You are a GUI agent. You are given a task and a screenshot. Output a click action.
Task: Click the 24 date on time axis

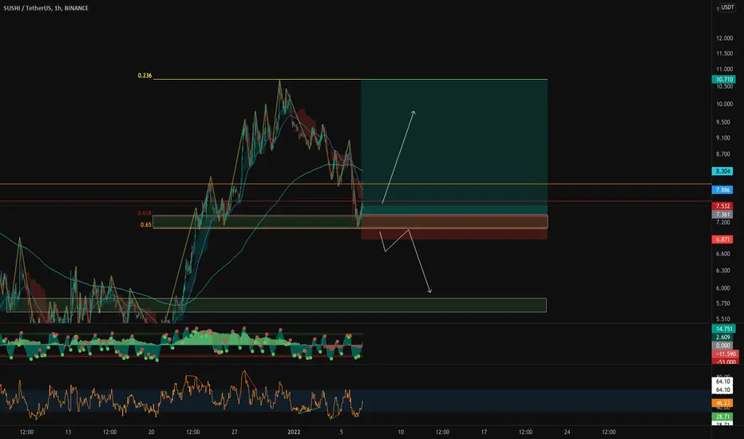pyautogui.click(x=567, y=432)
